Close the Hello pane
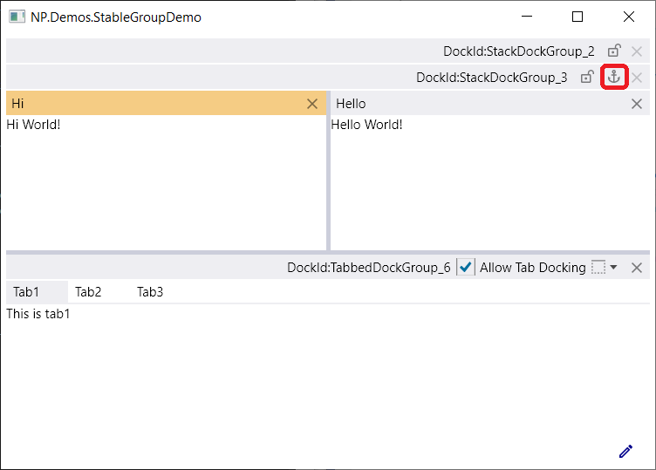 [637, 104]
